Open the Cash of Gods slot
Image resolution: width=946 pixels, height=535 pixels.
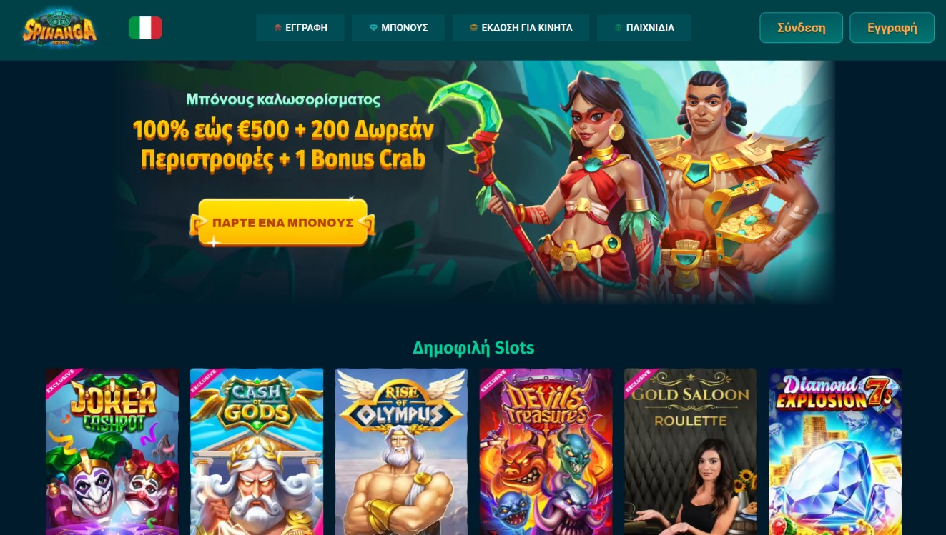click(257, 451)
